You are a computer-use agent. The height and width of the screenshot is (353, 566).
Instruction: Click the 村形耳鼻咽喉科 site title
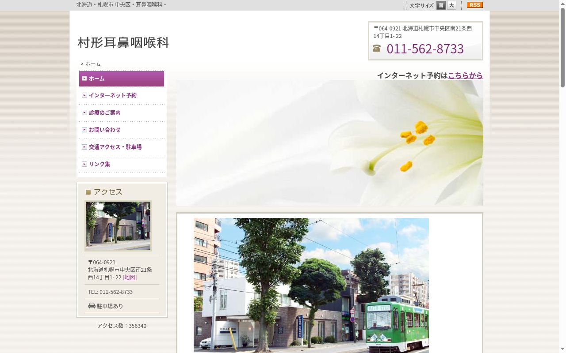pyautogui.click(x=123, y=42)
